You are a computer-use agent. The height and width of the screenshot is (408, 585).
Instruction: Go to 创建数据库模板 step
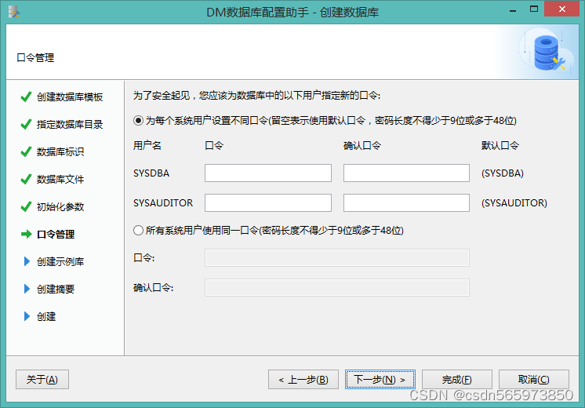coord(70,97)
